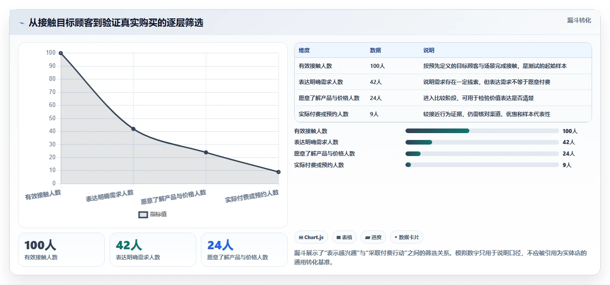610x285 pixels.
Task: Select the 数据卡片 chip
Action: (407, 237)
